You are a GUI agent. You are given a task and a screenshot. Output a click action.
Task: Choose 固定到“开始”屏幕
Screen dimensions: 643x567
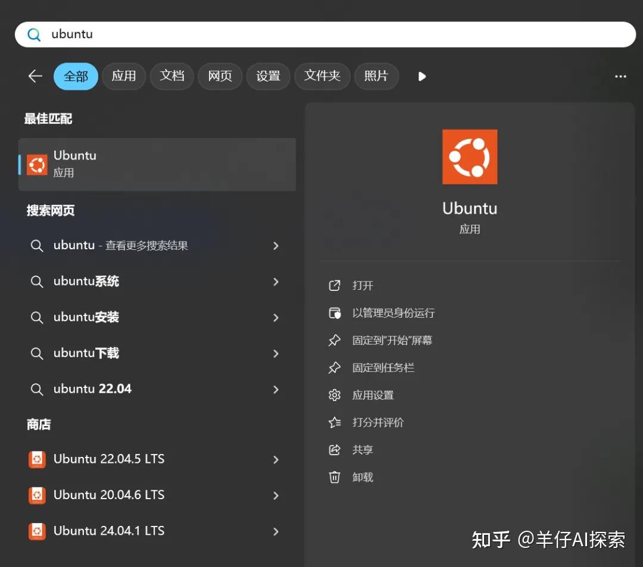(x=392, y=340)
